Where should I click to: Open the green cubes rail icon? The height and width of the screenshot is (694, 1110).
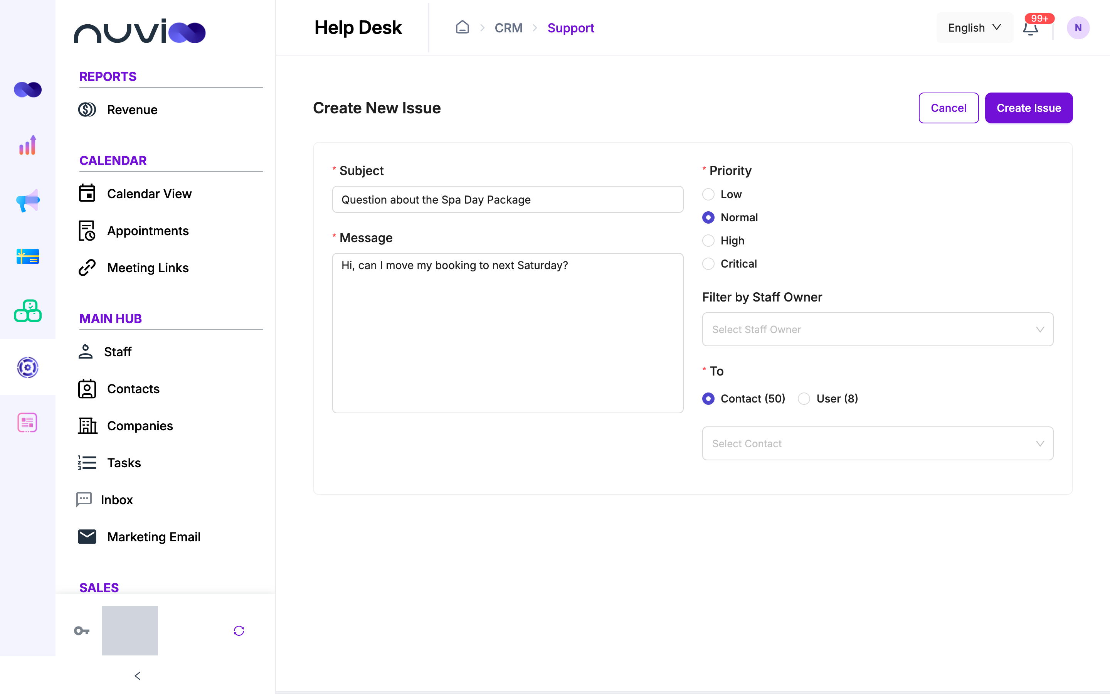click(27, 311)
